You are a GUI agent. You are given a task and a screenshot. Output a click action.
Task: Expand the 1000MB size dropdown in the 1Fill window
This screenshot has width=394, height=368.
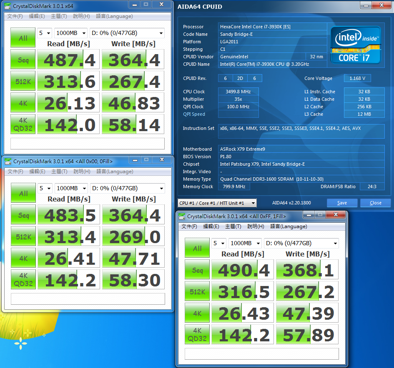click(245, 243)
